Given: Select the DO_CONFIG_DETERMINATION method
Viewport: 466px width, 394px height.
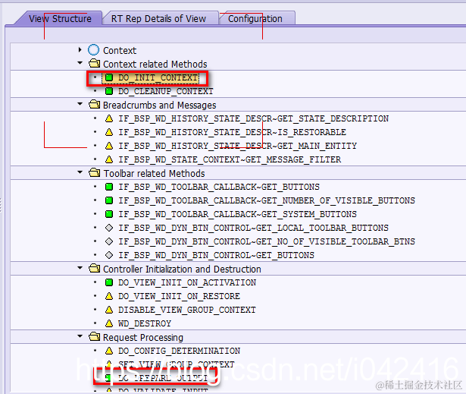Looking at the screenshot, I should [x=179, y=351].
